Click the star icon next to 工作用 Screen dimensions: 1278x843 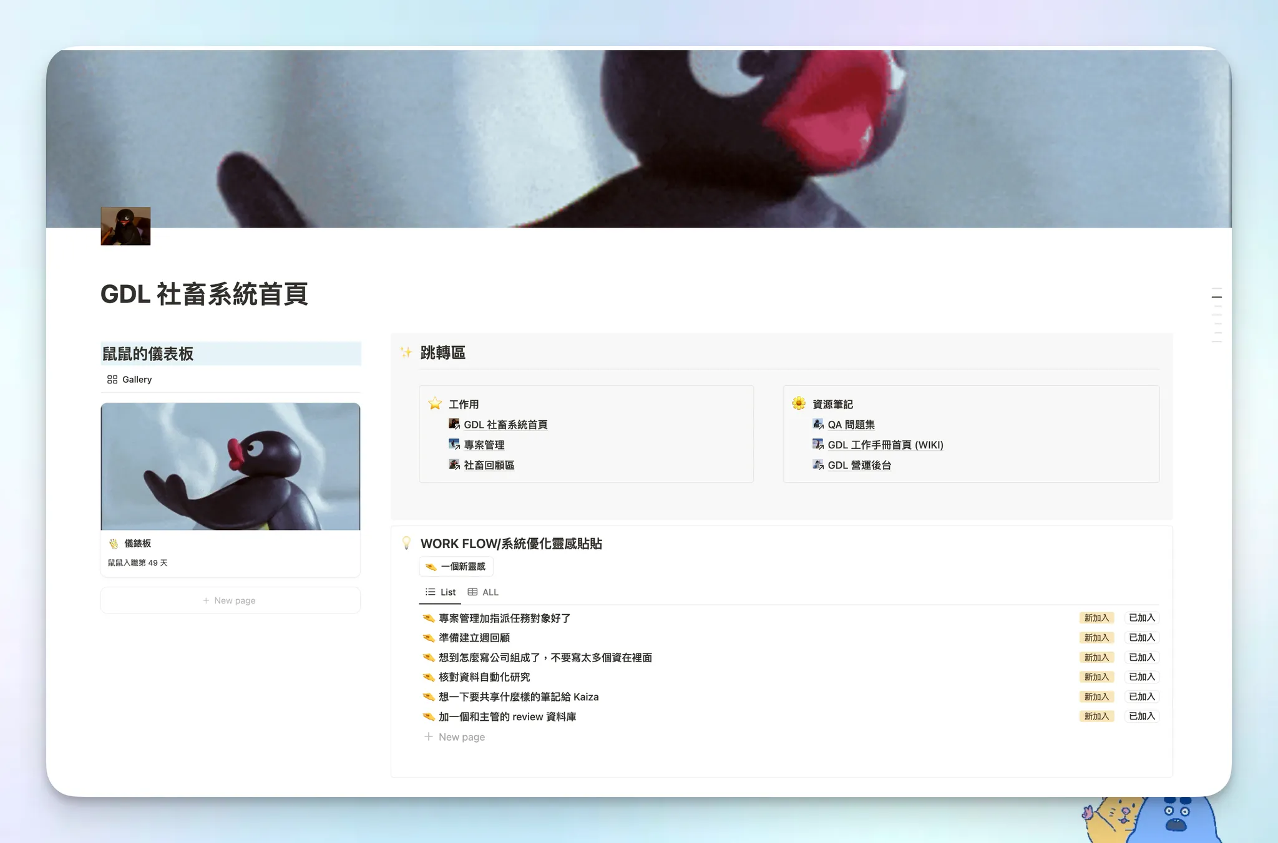435,403
